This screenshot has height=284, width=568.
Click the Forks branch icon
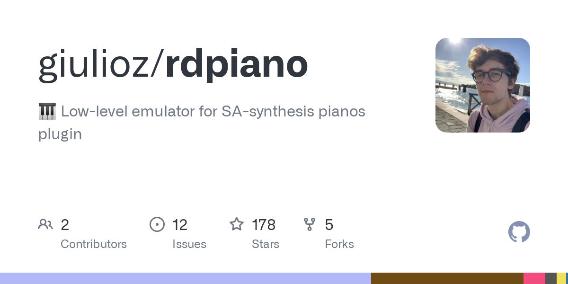[x=310, y=224]
